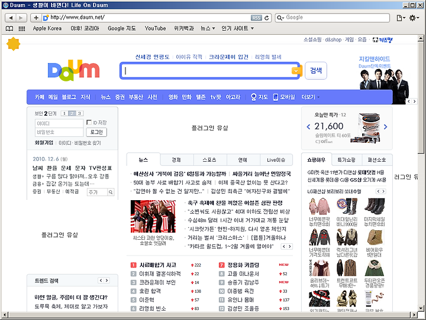426x320 pixels.
Task: Open trending keyword 사료배합기 사고
Action: [158, 265]
